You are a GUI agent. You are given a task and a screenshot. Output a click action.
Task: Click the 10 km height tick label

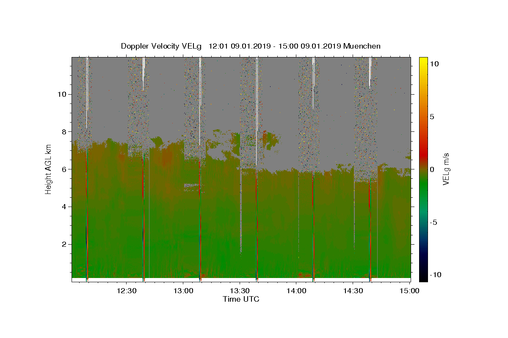pos(61,94)
